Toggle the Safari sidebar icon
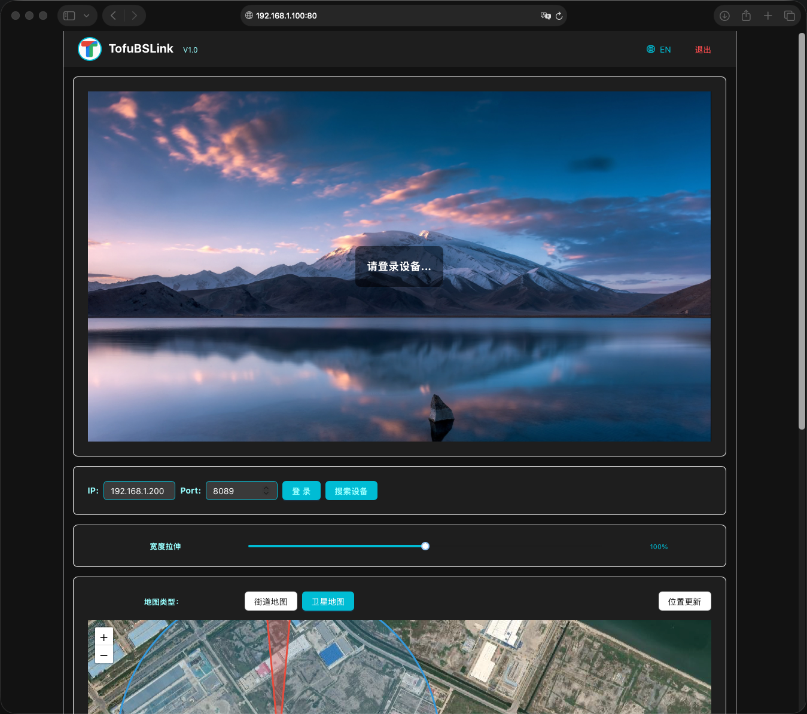807x714 pixels. (69, 16)
